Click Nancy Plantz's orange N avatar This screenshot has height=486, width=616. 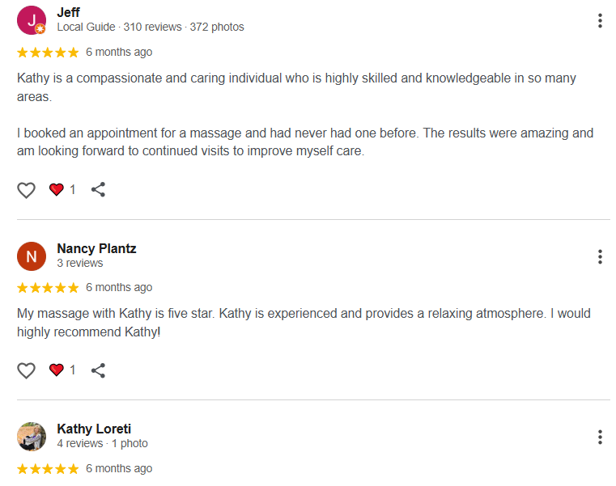(32, 256)
